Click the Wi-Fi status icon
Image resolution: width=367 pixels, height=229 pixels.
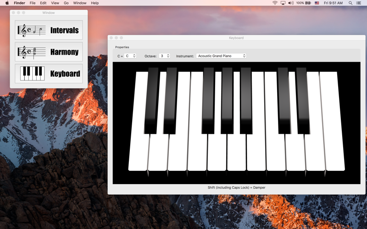pyautogui.click(x=275, y=3)
